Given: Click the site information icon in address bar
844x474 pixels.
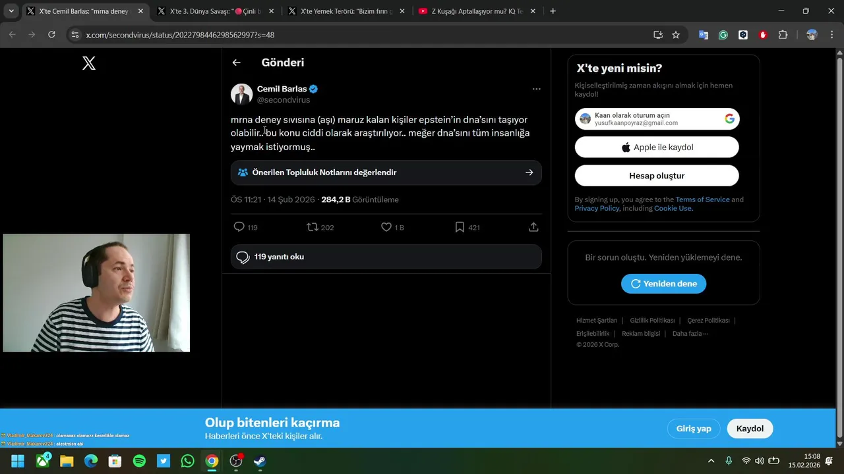Looking at the screenshot, I should point(75,35).
